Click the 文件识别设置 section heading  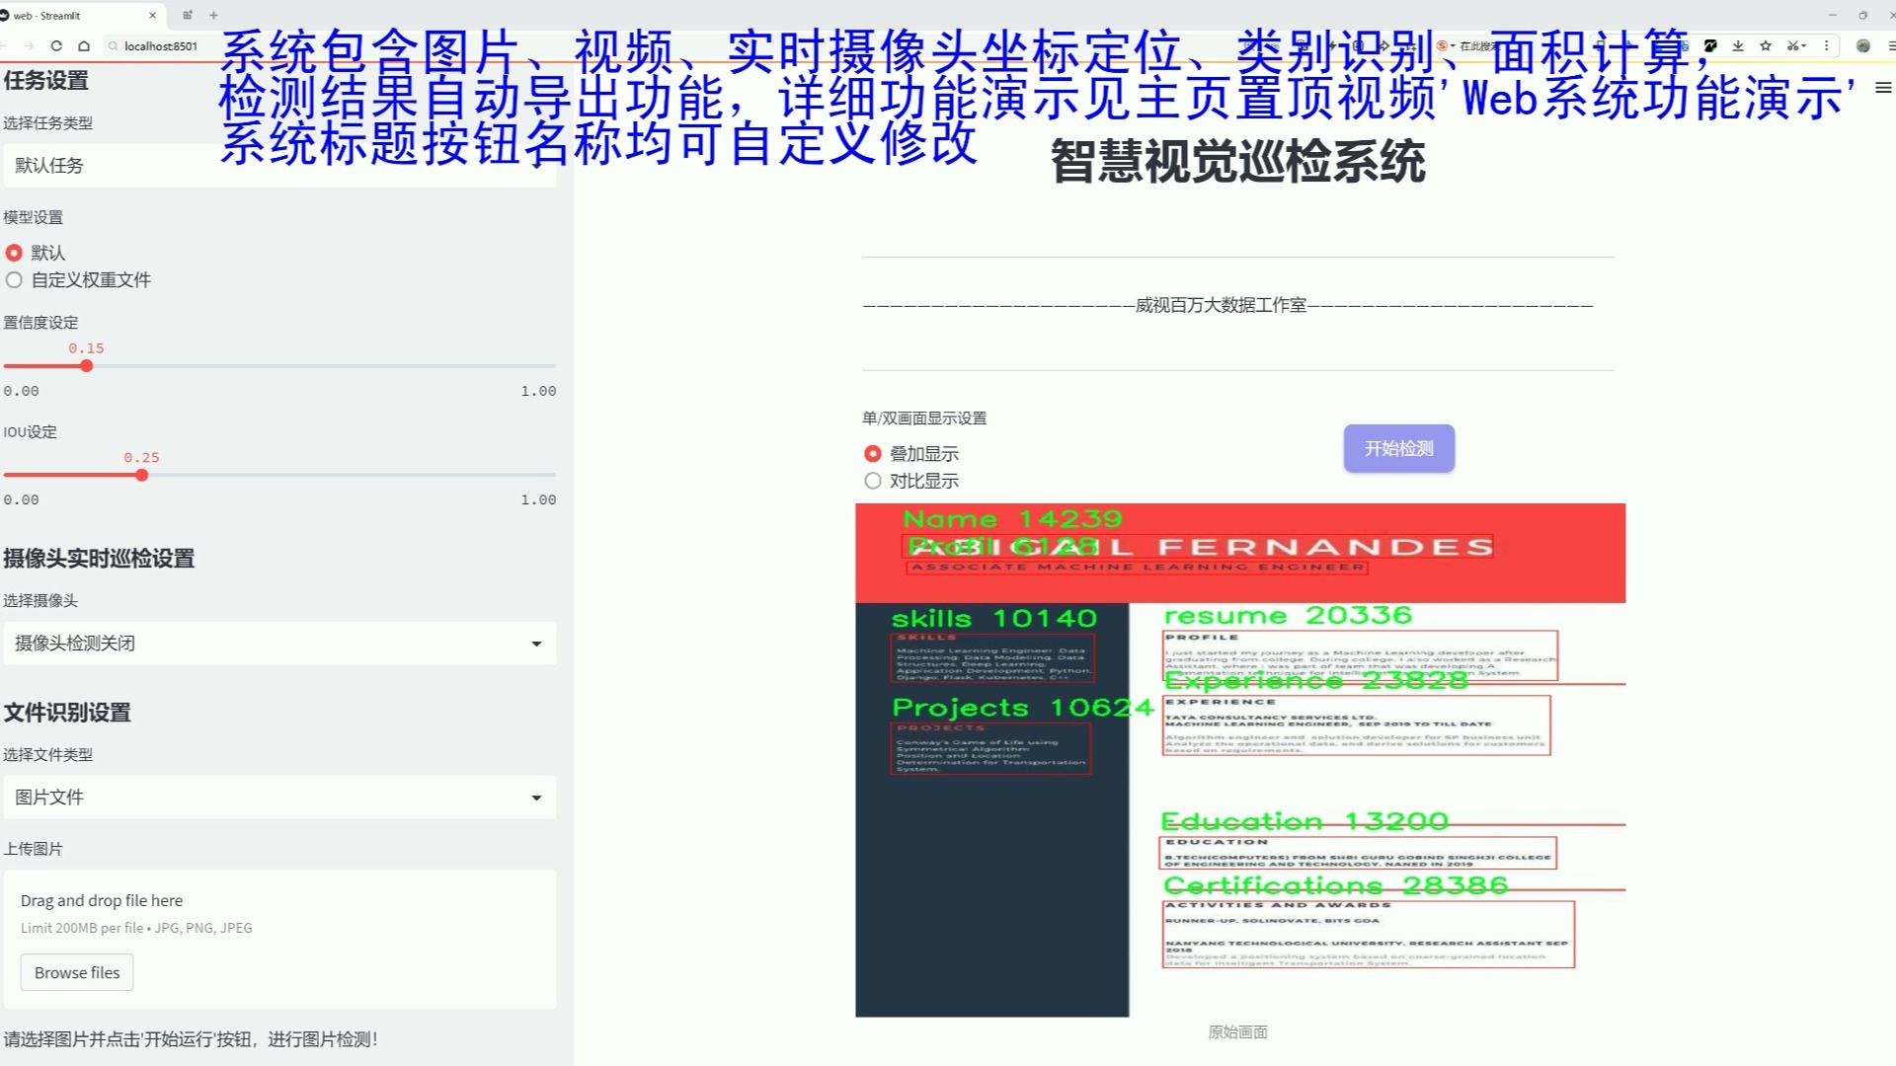[67, 713]
